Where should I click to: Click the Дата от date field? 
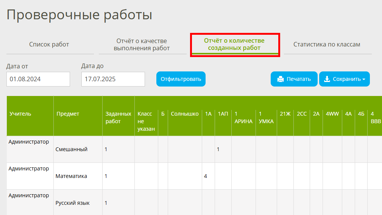point(38,79)
